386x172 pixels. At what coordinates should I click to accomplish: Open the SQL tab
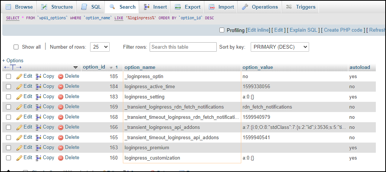pos(90,7)
